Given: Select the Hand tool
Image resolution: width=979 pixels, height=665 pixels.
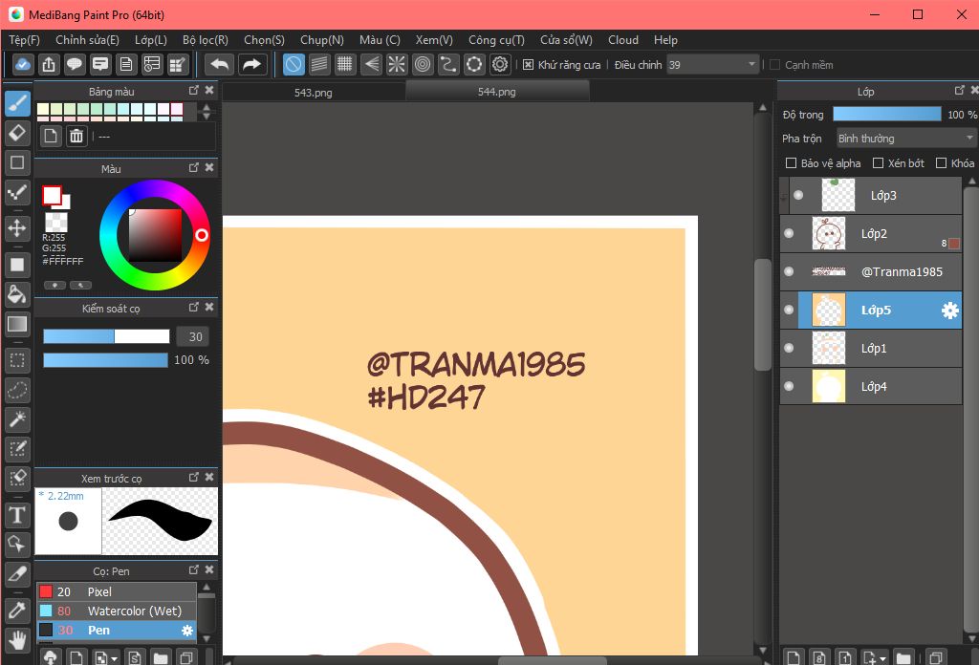Looking at the screenshot, I should [17, 639].
